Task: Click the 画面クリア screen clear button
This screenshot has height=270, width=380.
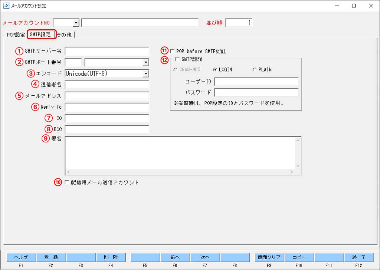Action: click(269, 257)
